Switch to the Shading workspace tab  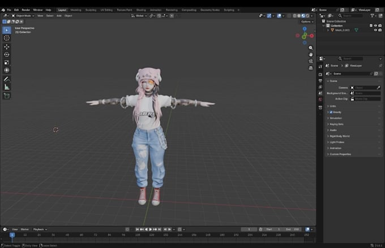click(x=141, y=10)
